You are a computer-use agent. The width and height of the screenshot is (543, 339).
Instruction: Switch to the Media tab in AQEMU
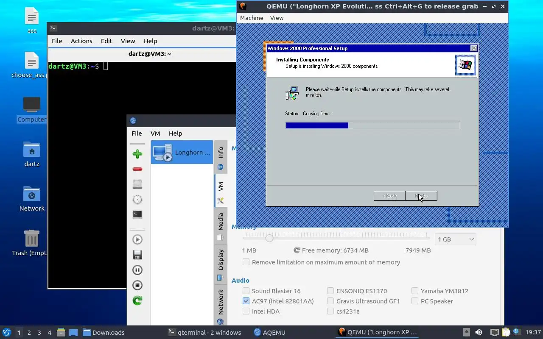221,226
